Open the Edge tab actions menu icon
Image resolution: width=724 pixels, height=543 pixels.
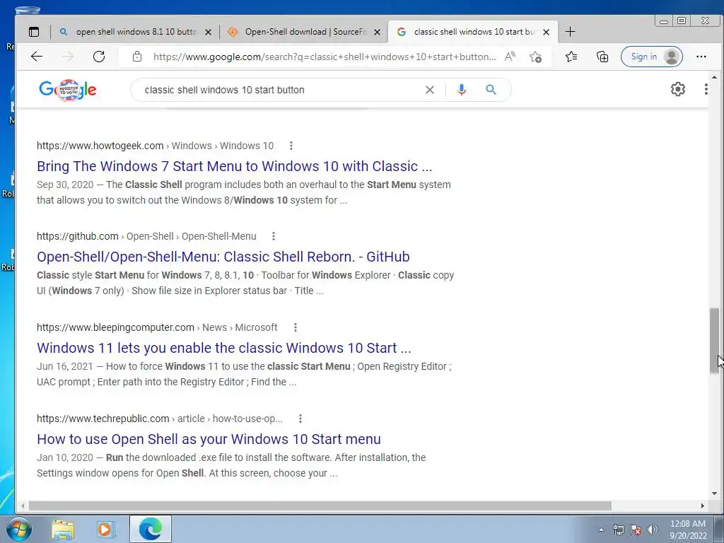click(34, 32)
